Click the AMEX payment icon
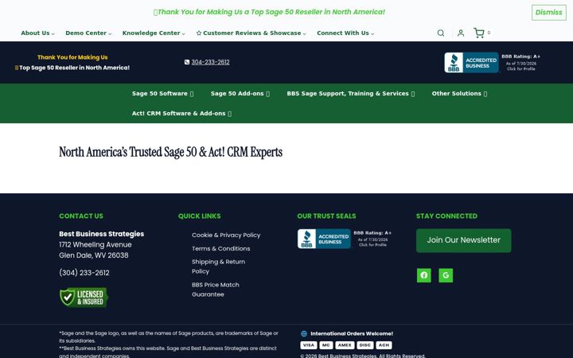The height and width of the screenshot is (358, 573). click(345, 345)
